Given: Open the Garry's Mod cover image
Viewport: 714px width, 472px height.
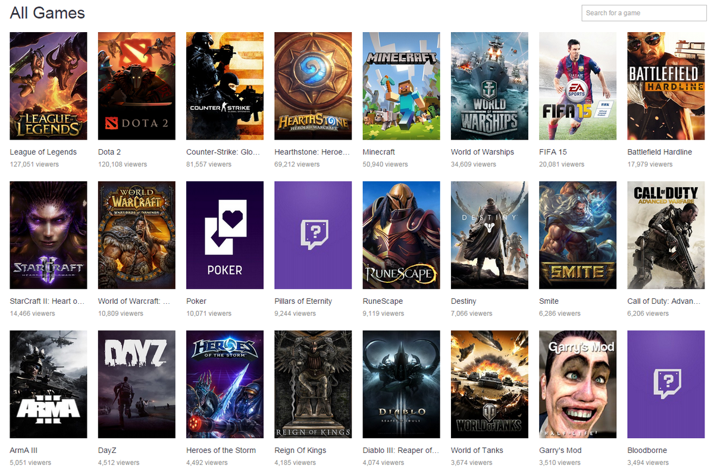Looking at the screenshot, I should coord(578,385).
